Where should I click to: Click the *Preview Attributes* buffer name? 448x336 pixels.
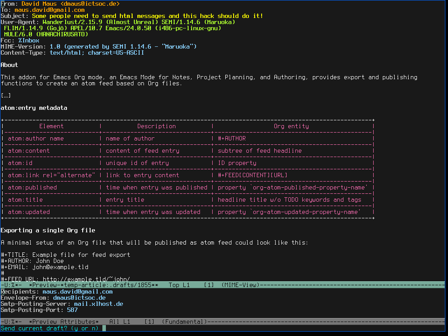coord(64,322)
